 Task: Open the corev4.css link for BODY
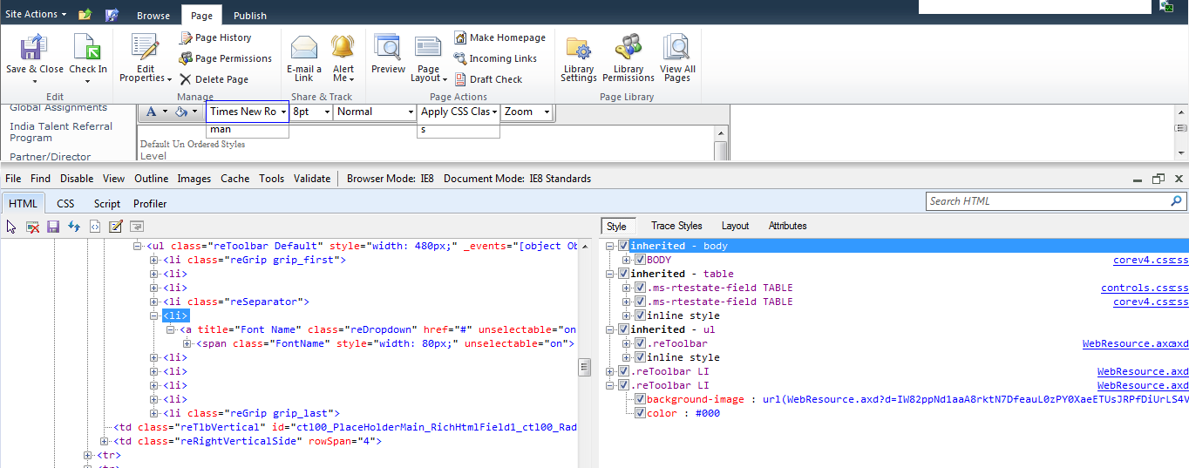click(x=1151, y=260)
